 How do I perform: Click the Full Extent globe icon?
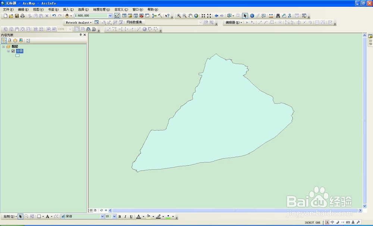[x=196, y=16]
